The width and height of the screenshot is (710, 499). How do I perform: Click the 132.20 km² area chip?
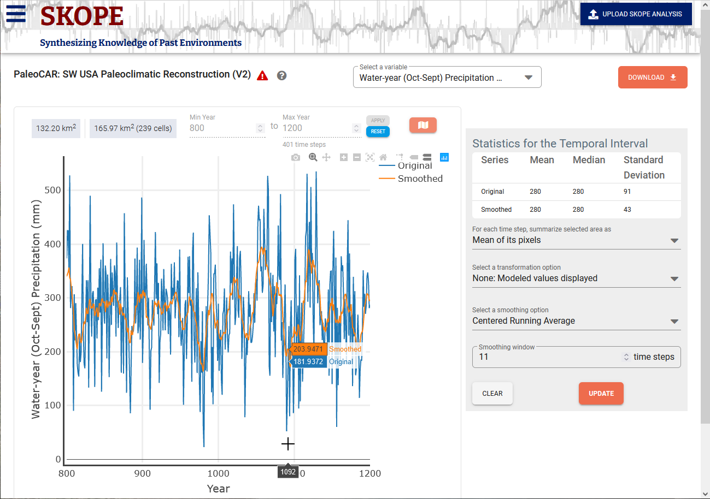[56, 128]
